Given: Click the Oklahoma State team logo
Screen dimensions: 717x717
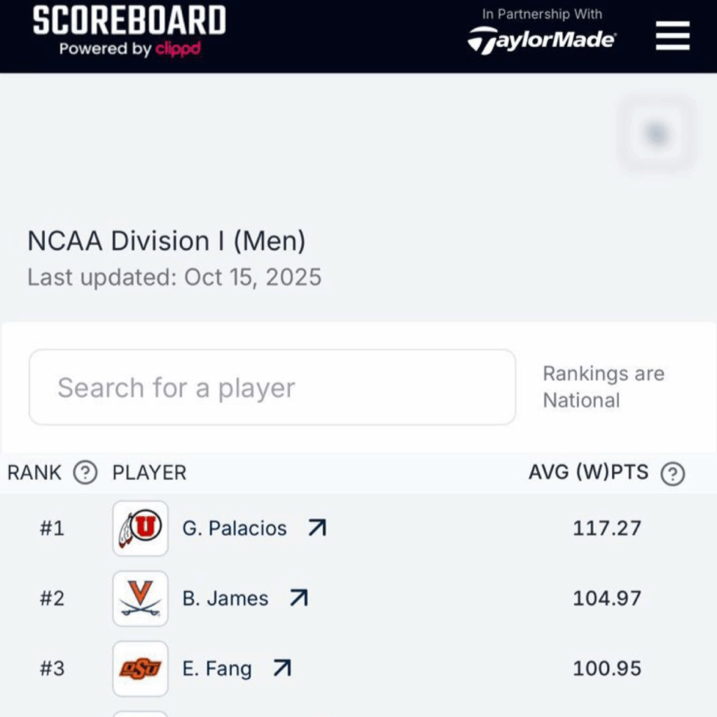Looking at the screenshot, I should point(140,669).
